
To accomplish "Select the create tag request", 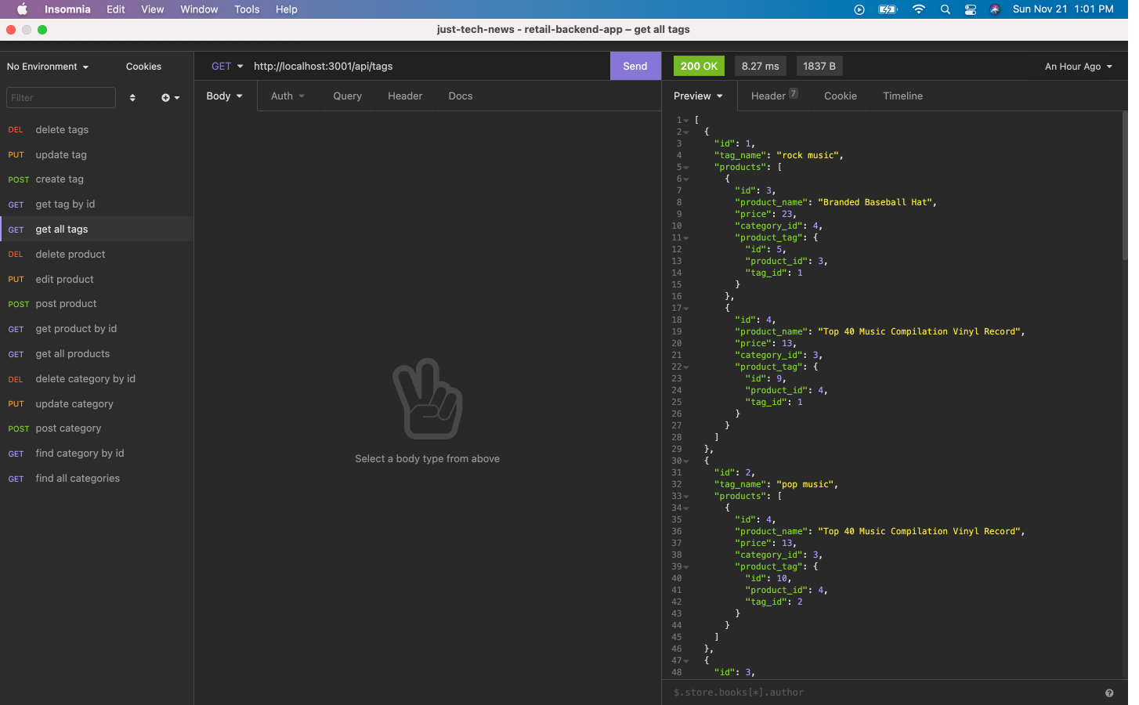I will point(59,179).
